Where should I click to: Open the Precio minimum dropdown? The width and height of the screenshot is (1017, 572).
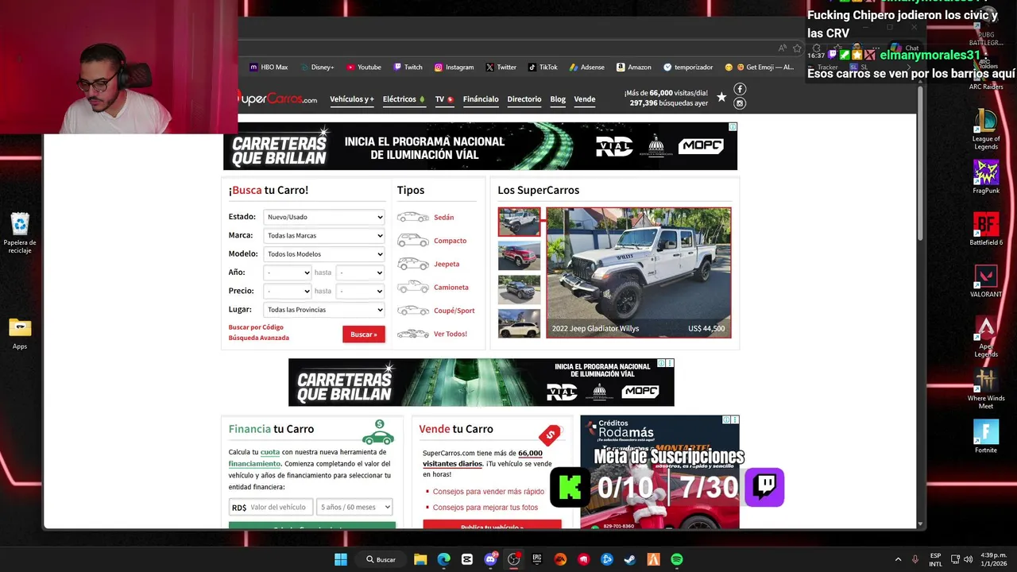pos(288,291)
